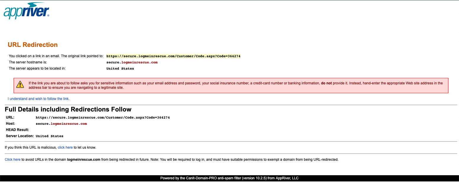Click the 'Full Details including Redirections Follow' heading
This screenshot has width=459, height=182.
click(68, 109)
